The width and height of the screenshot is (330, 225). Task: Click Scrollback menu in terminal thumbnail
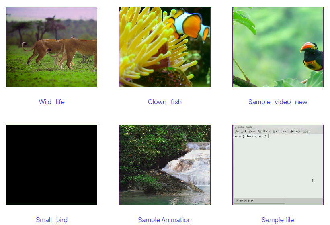click(x=264, y=132)
